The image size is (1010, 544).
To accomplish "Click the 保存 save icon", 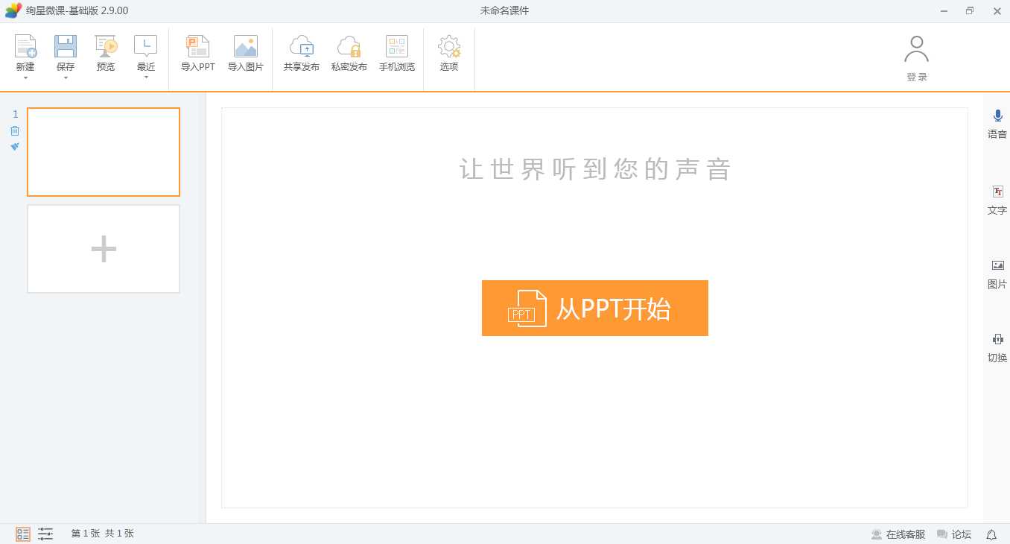I will [66, 46].
